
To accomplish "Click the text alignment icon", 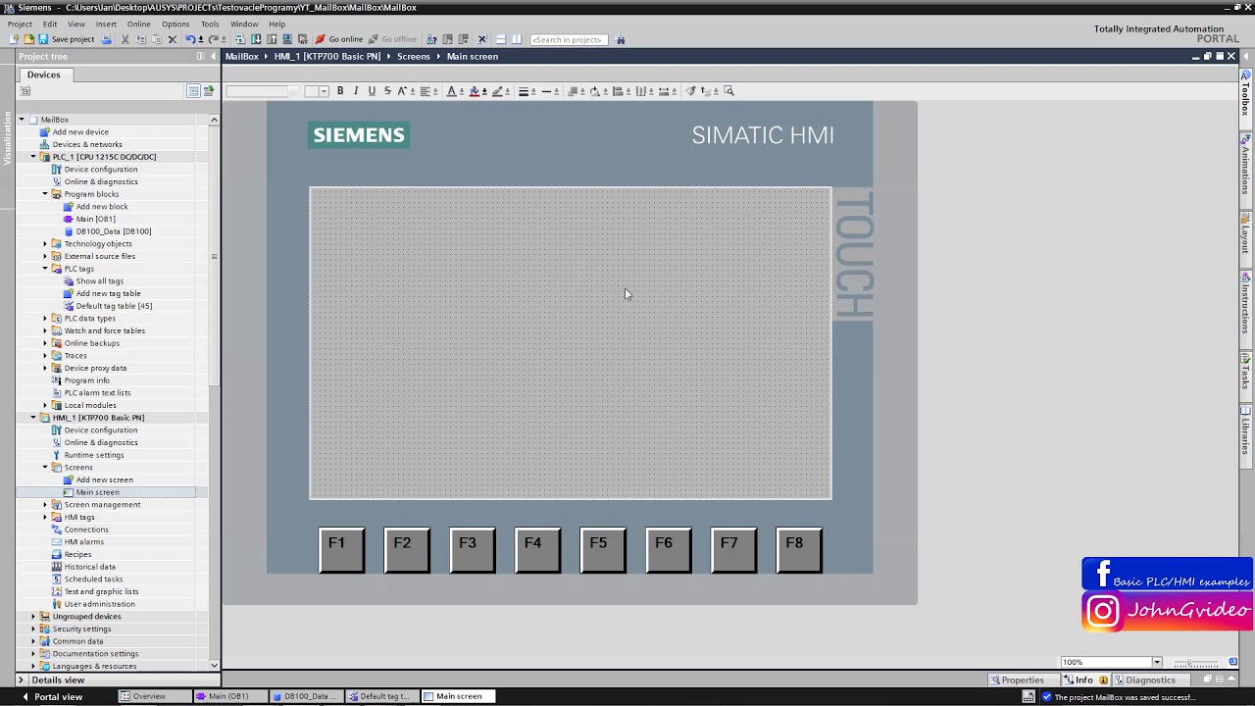I will 426,91.
